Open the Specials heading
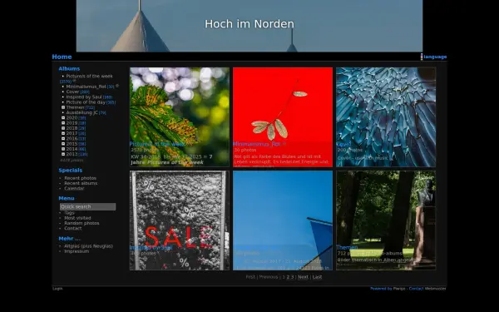 pyautogui.click(x=71, y=171)
